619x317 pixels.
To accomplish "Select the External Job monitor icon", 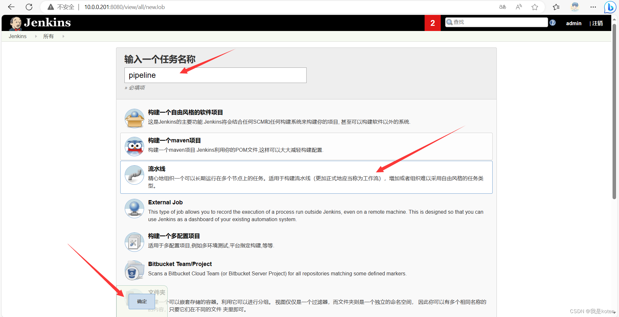I will click(x=134, y=208).
